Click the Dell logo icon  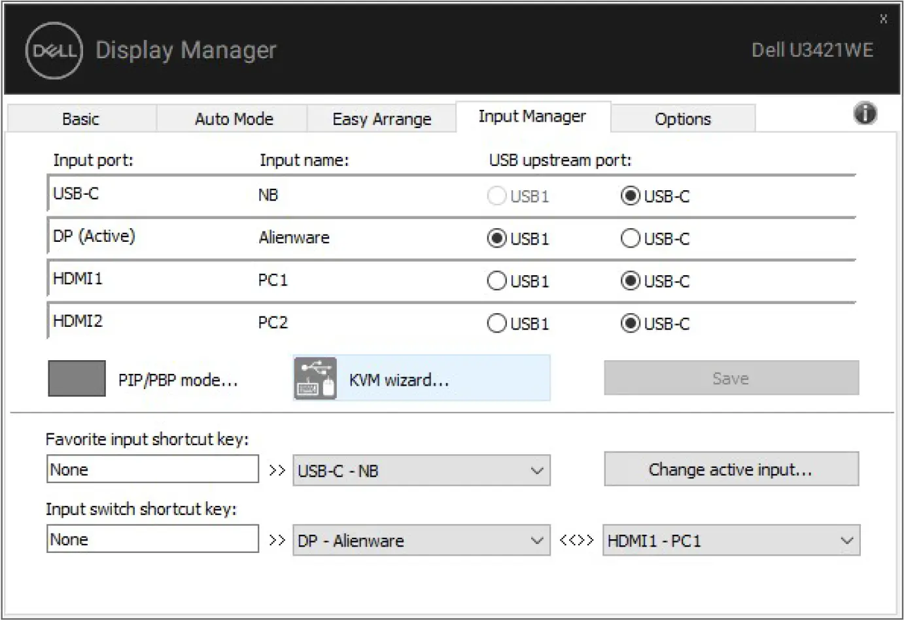coord(53,50)
